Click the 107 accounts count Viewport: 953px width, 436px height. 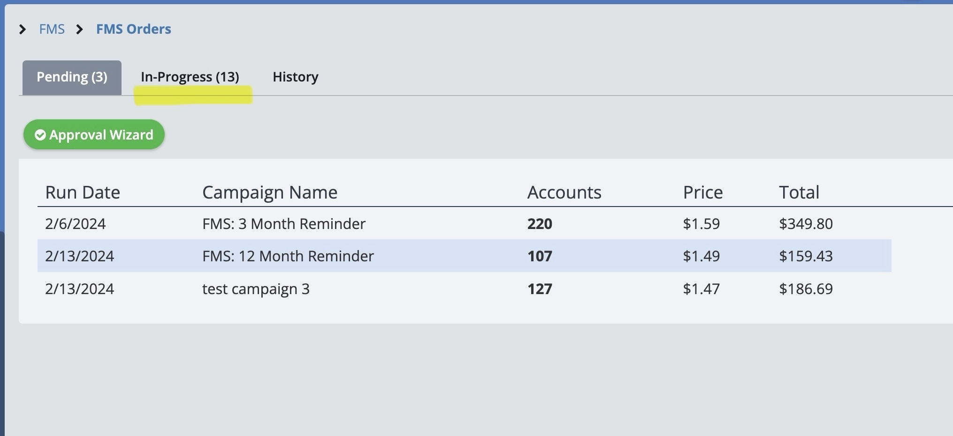[x=540, y=256]
